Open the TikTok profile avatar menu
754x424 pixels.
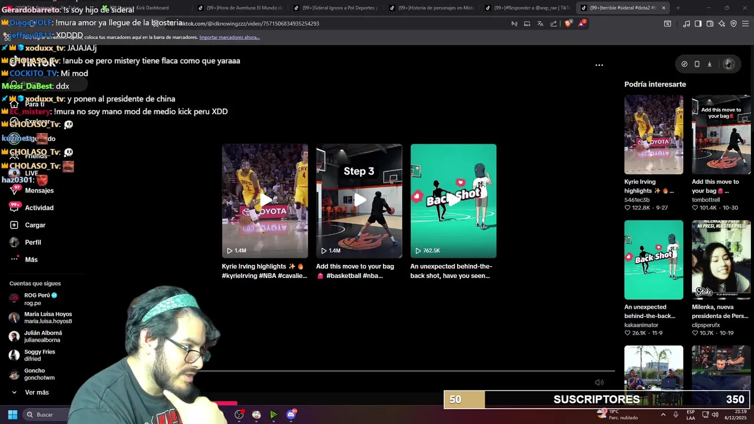point(729,64)
